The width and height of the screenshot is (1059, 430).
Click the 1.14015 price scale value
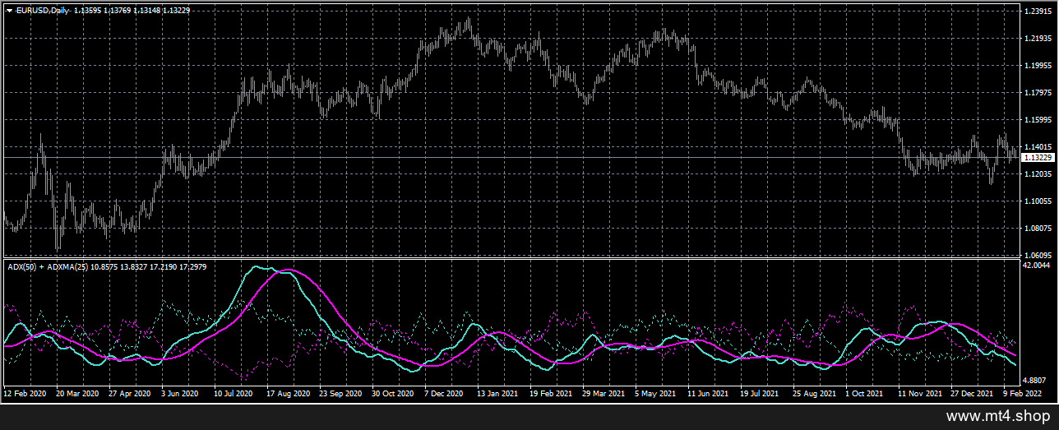1038,146
